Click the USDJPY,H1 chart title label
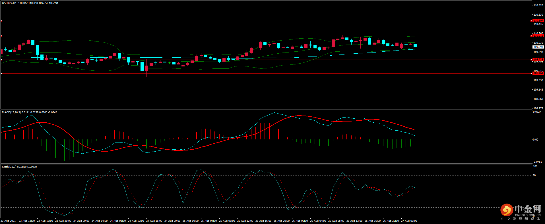545x224 pixels. [9, 3]
